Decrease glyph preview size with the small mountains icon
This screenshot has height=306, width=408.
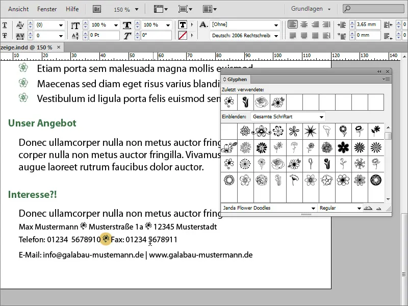tap(378, 208)
